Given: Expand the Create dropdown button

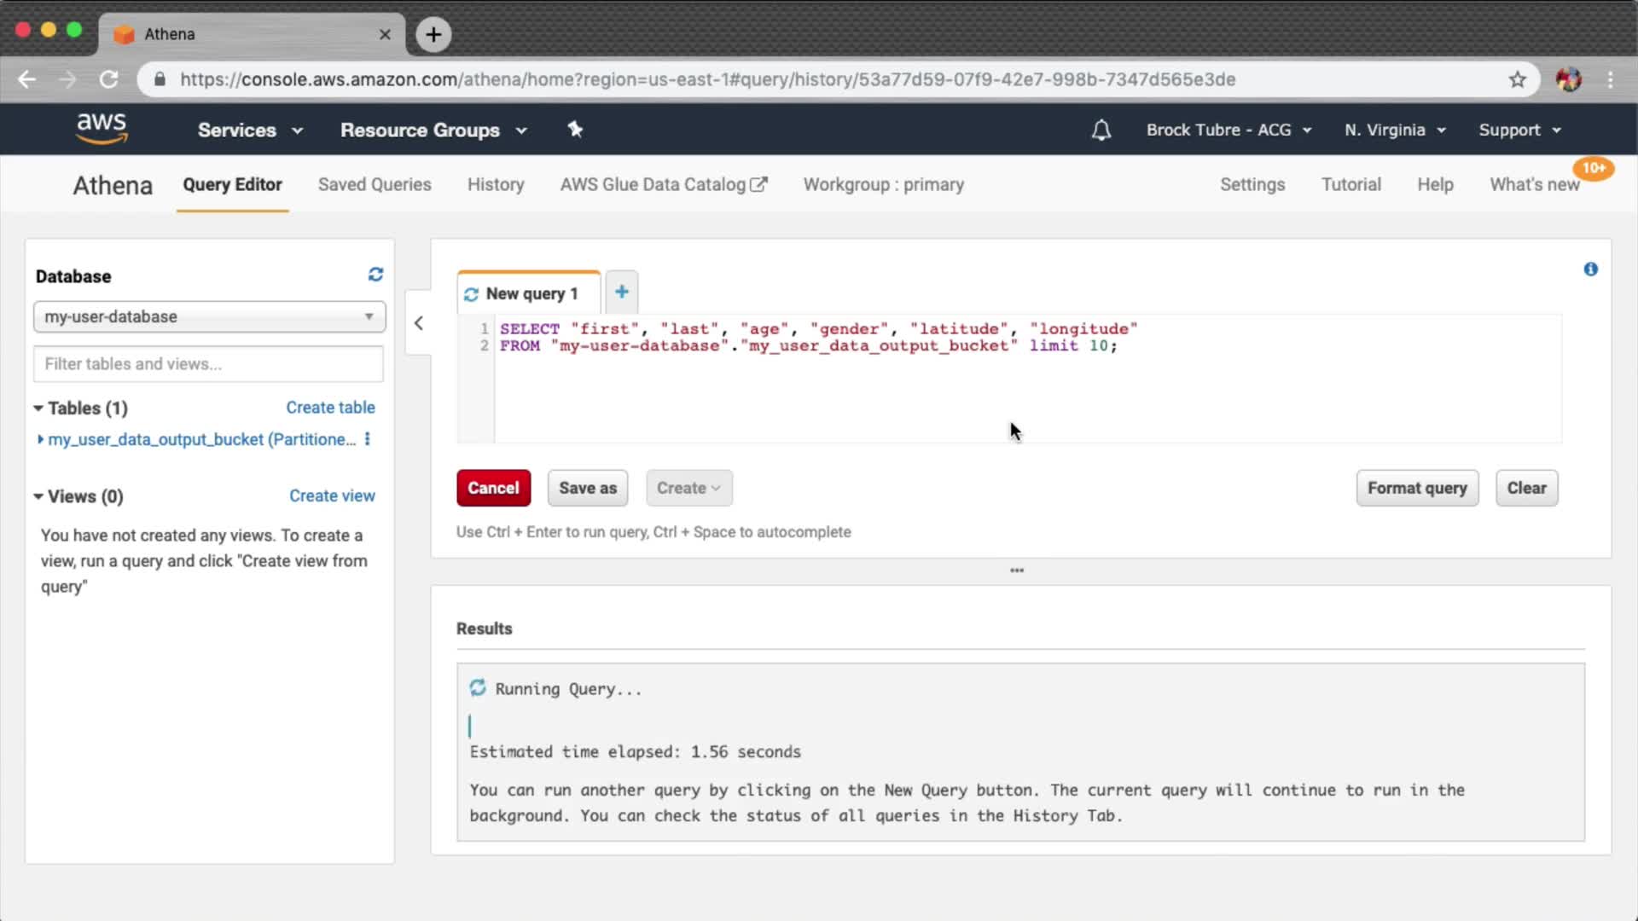Looking at the screenshot, I should 688,488.
